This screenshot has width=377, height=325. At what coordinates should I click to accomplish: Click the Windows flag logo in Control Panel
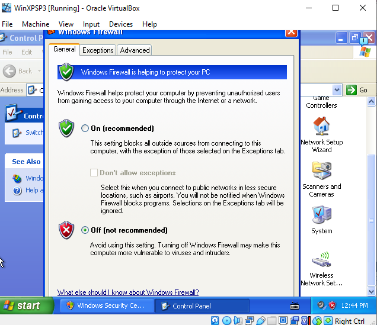(365, 52)
